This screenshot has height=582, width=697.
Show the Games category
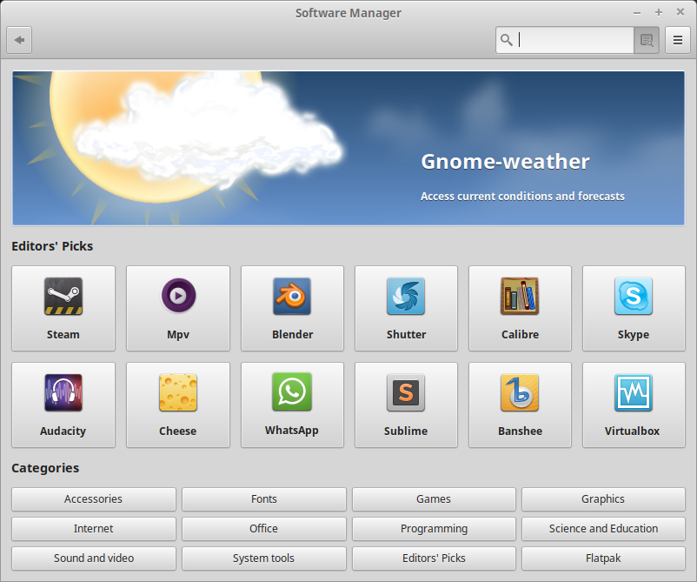coord(434,499)
